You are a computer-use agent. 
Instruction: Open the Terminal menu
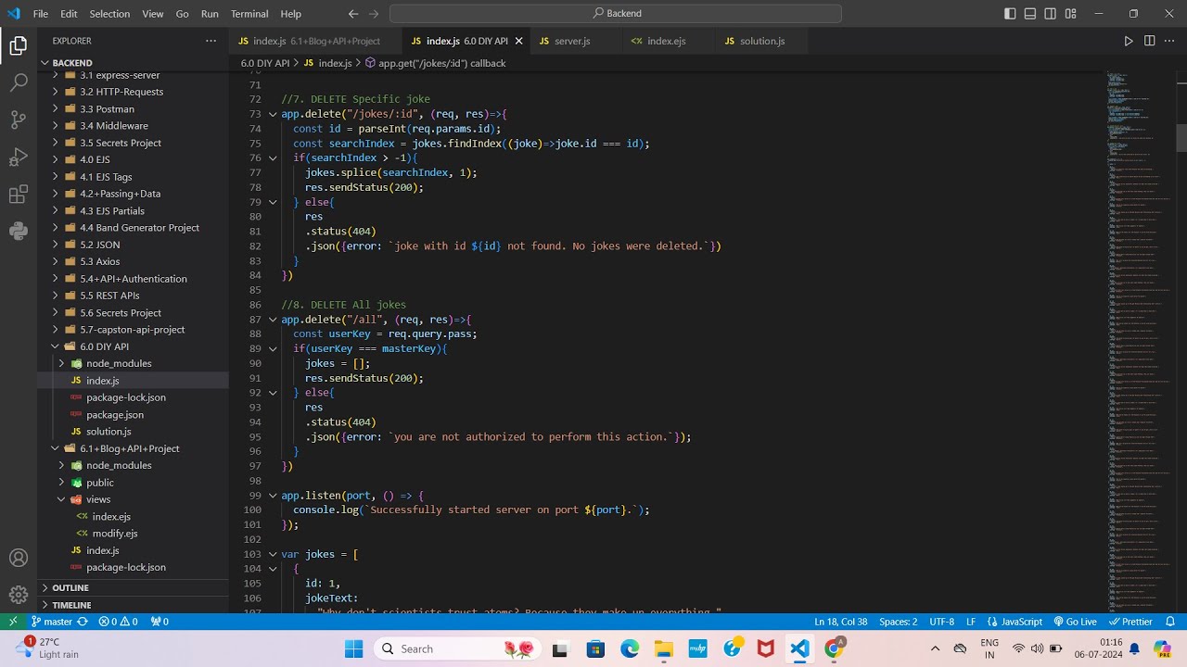249,14
